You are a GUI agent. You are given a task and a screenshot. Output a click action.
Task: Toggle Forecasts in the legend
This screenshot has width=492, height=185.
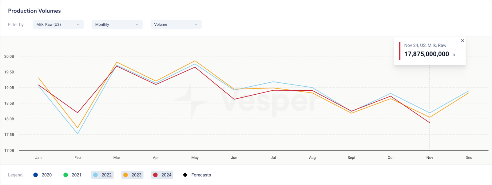click(197, 175)
